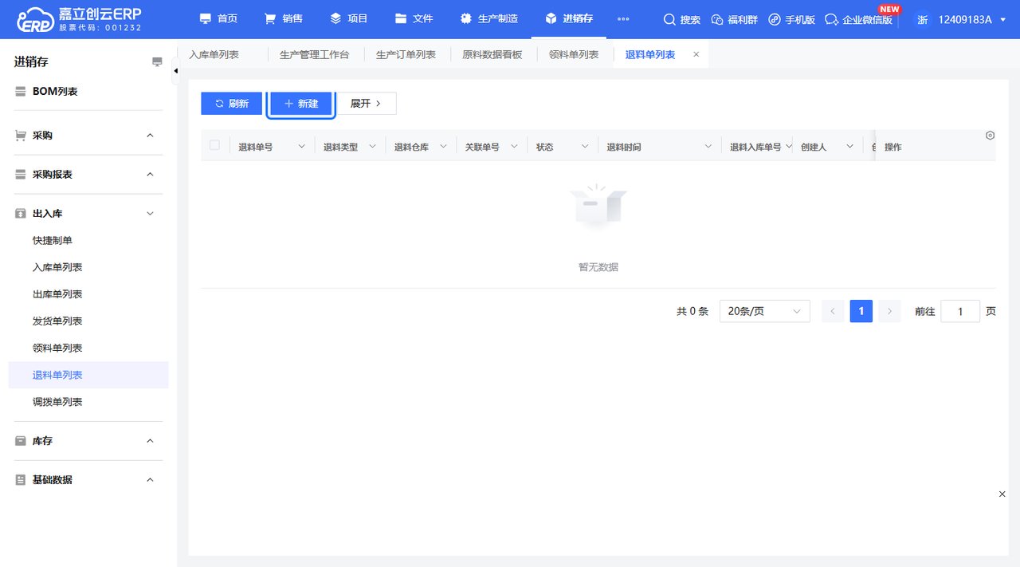Open the 销售 sales menu
The height and width of the screenshot is (567, 1020).
284,19
